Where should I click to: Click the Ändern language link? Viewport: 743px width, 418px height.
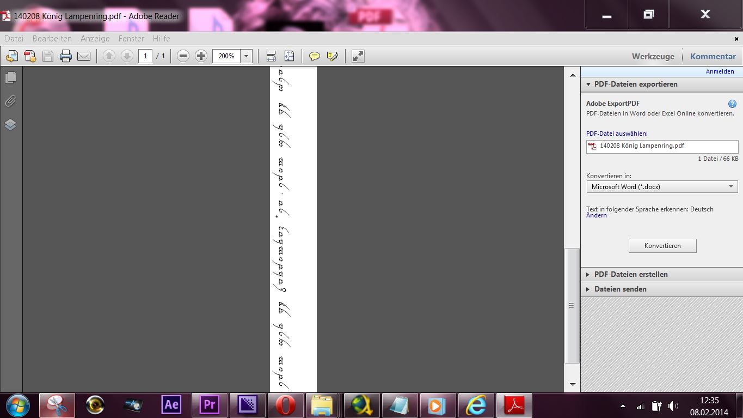coord(597,215)
